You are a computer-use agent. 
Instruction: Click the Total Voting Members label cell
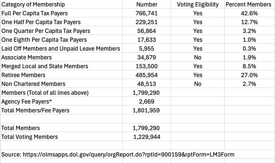coord(61,137)
